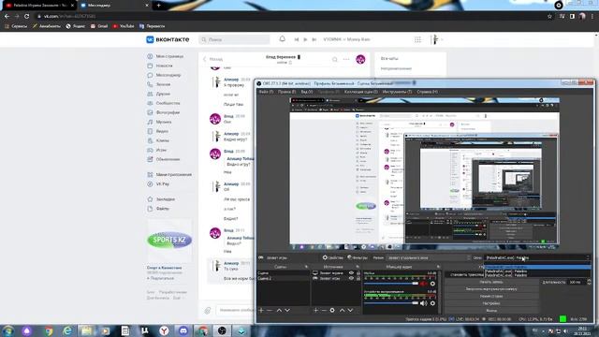Open source properties gear in OBS toolbar

[333, 257]
